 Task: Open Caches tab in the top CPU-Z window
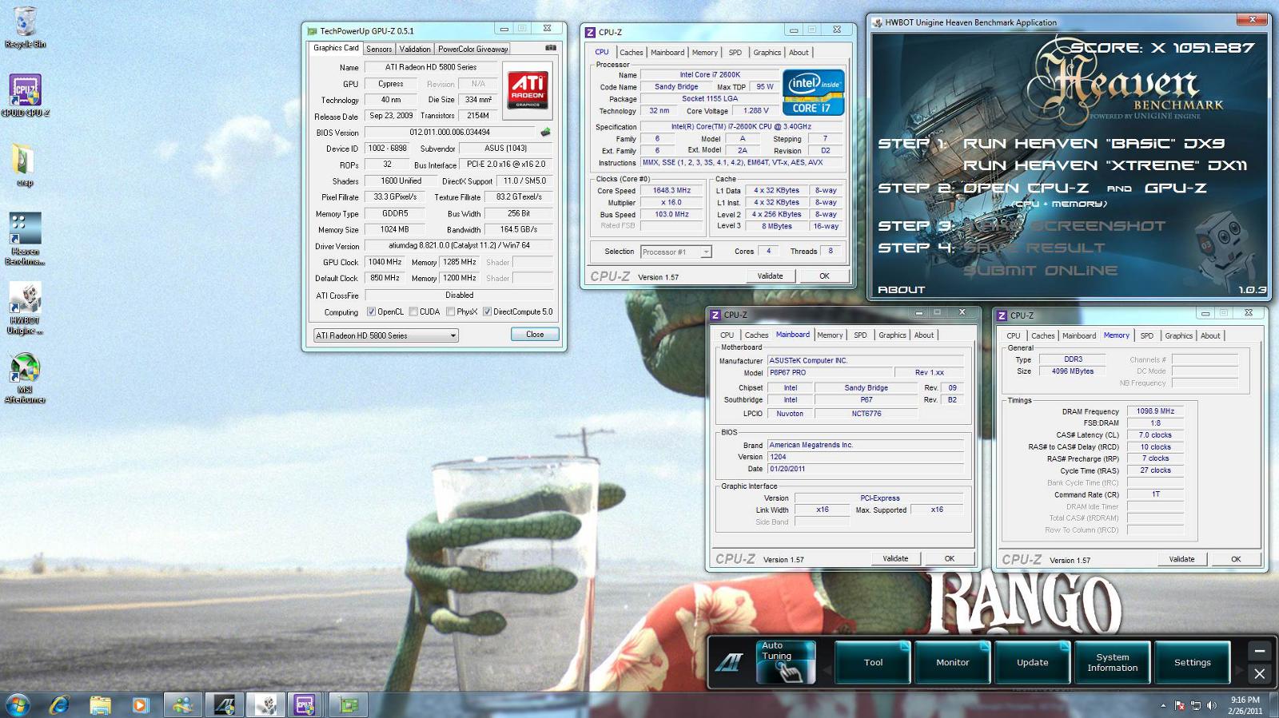pos(631,53)
